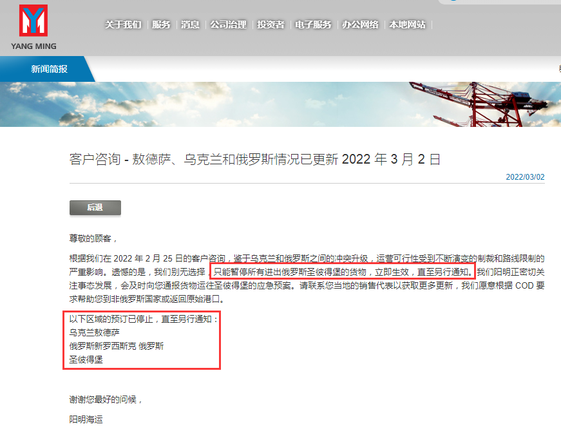This screenshot has height=431, width=561.
Task: Click the 圣彼得堡 list entry
Action: coord(86,359)
